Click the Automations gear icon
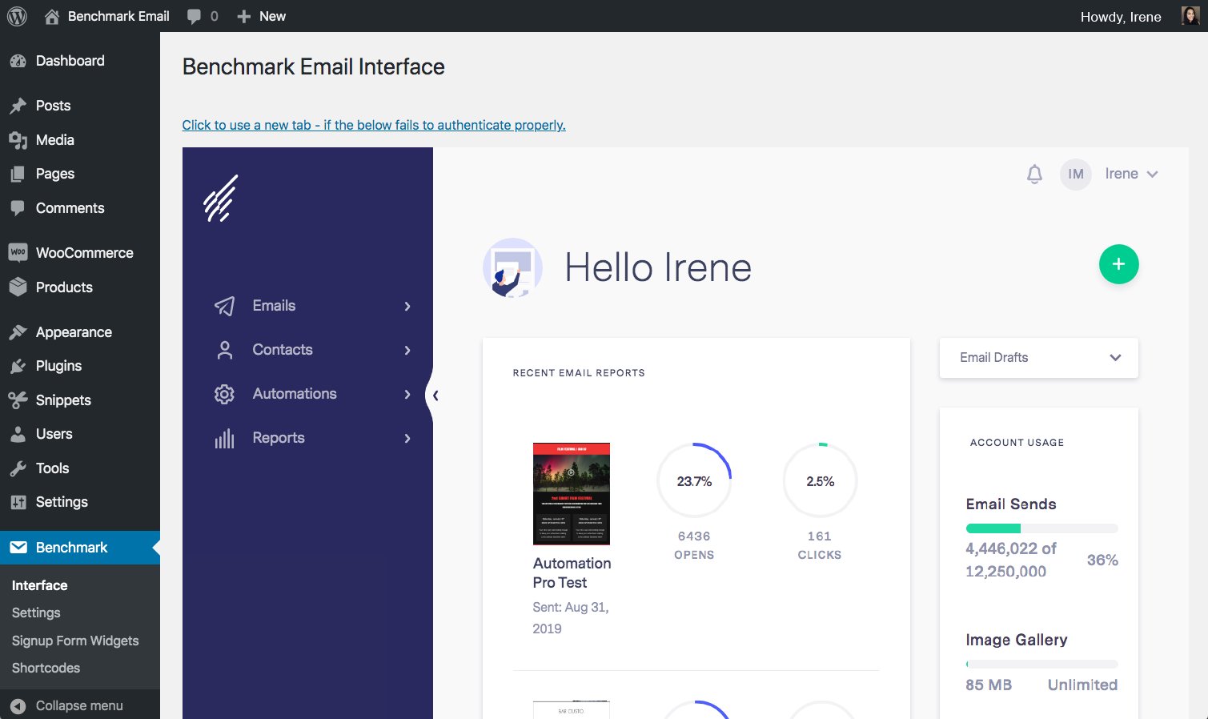The width and height of the screenshot is (1208, 719). 224,394
